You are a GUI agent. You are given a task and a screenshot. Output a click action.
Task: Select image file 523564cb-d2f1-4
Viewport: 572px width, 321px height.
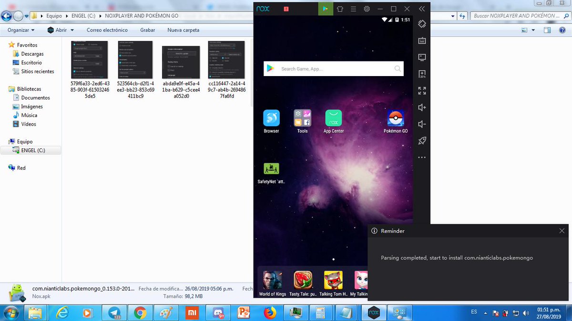tap(135, 69)
